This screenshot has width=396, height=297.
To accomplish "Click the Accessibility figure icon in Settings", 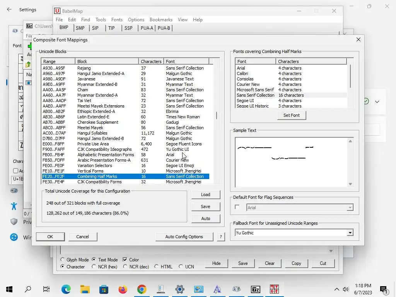I will click(14, 206).
